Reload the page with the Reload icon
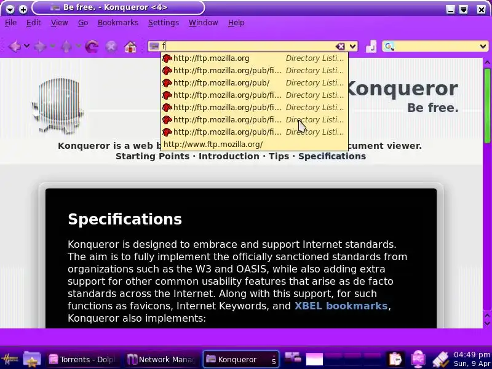The image size is (492, 369). 92,47
